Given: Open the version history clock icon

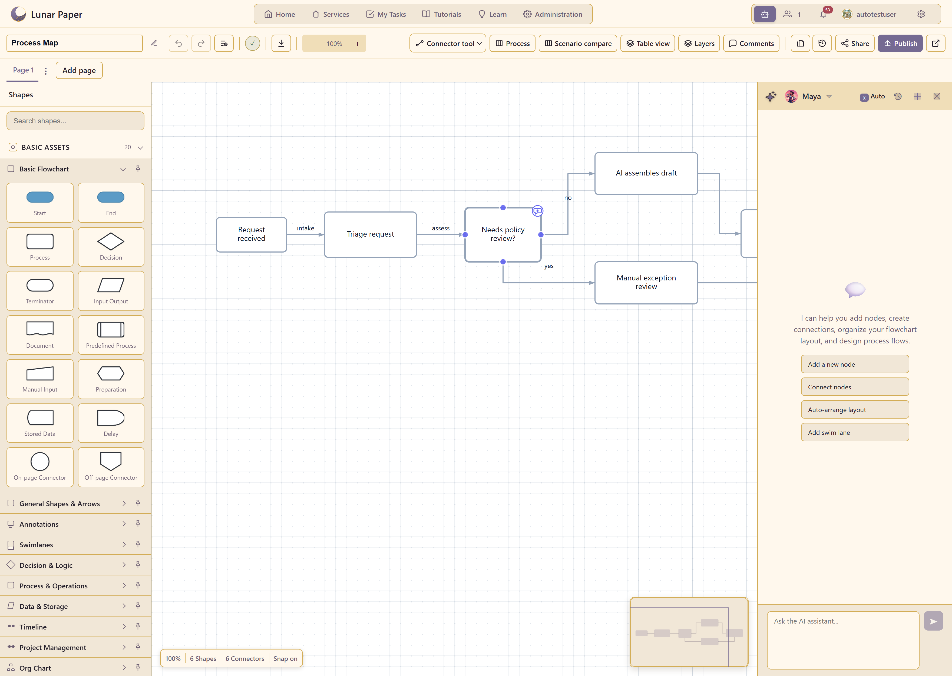Looking at the screenshot, I should 822,43.
